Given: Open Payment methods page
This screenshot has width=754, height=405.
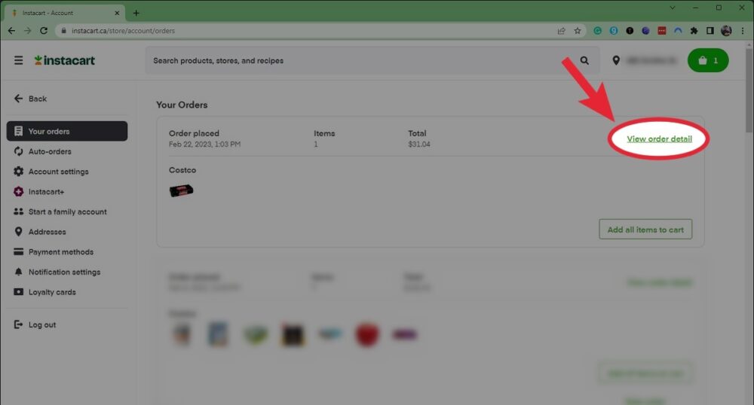Looking at the screenshot, I should [x=60, y=252].
